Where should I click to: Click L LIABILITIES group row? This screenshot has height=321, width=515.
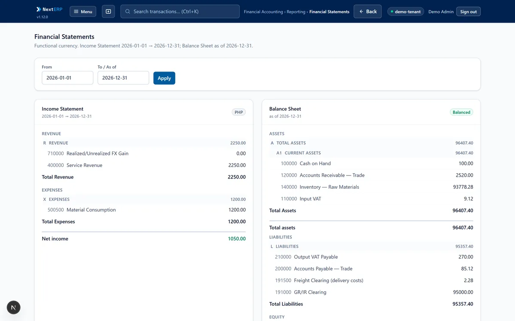click(371, 247)
